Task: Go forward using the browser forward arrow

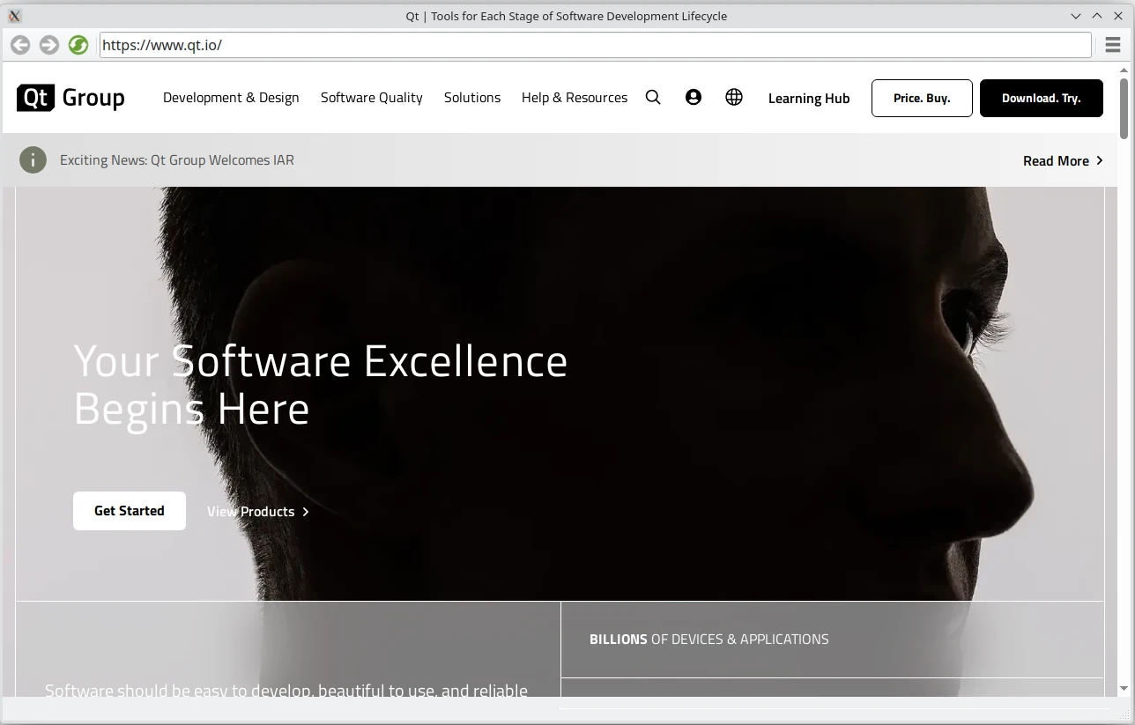Action: [x=49, y=44]
